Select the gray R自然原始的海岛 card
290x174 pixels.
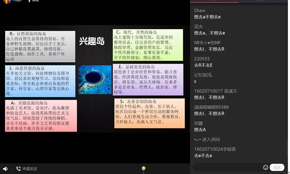(x=40, y=46)
